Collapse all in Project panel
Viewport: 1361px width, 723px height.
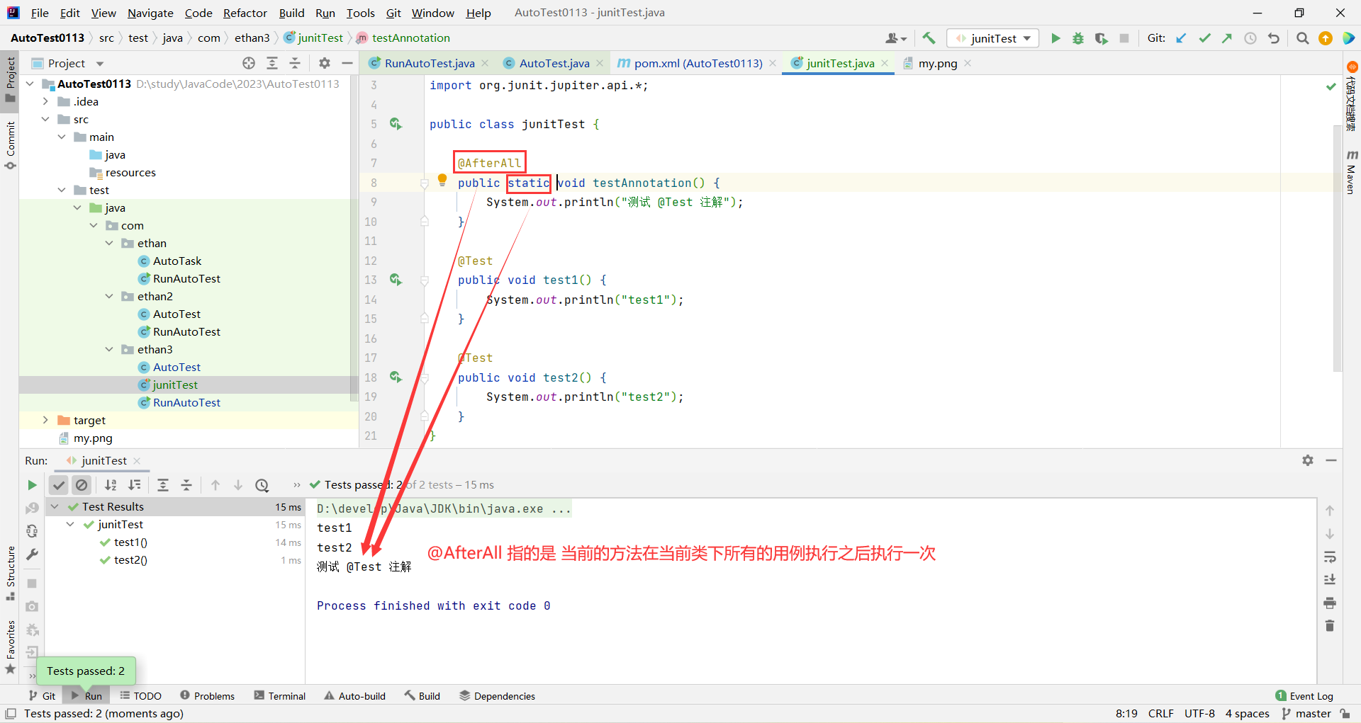pyautogui.click(x=295, y=63)
